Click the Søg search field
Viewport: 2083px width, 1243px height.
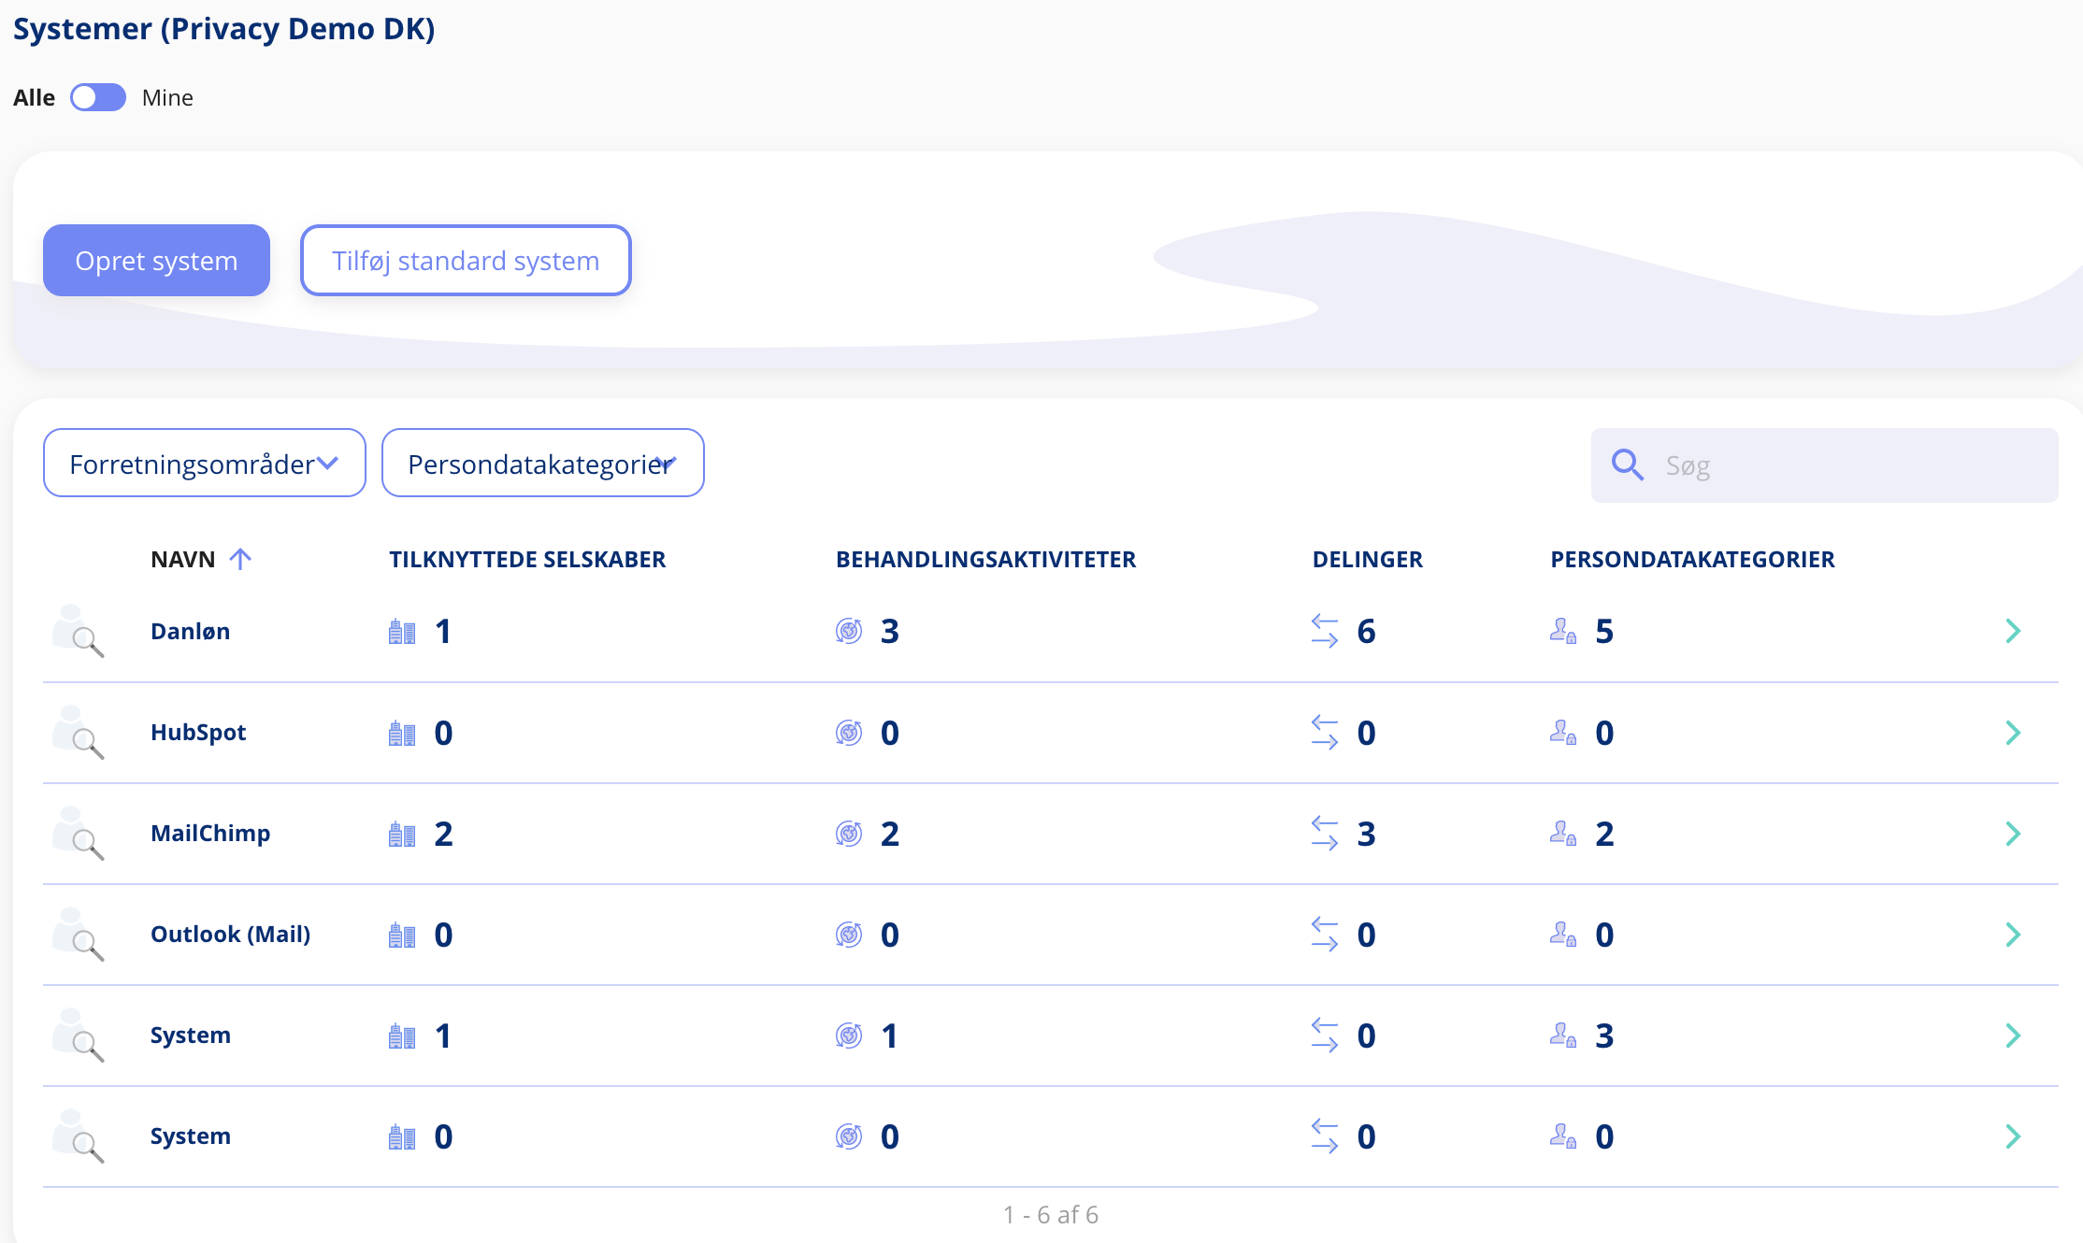pos(1824,464)
